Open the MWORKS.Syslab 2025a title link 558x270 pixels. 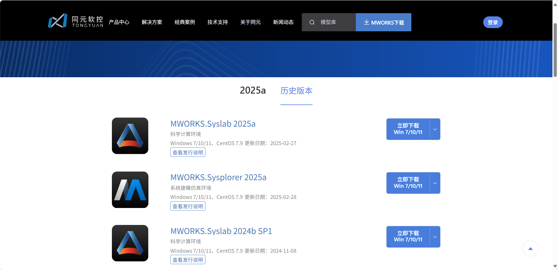(x=213, y=124)
